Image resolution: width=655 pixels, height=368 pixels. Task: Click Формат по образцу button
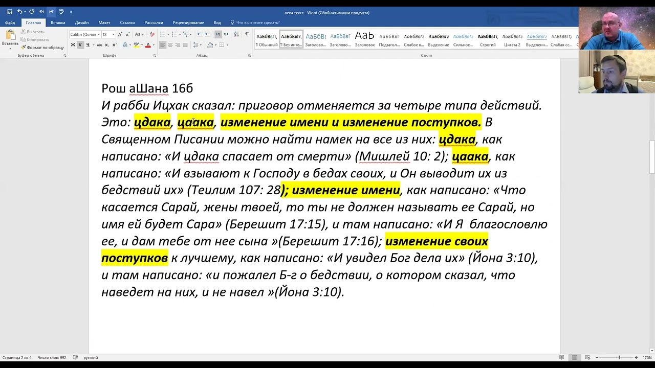pos(42,48)
